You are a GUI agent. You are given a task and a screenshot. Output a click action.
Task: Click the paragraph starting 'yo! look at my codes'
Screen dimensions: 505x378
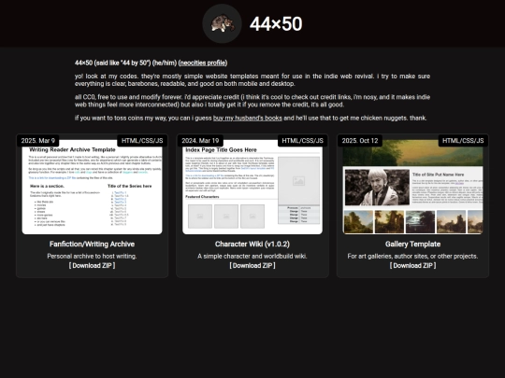[x=252, y=79]
